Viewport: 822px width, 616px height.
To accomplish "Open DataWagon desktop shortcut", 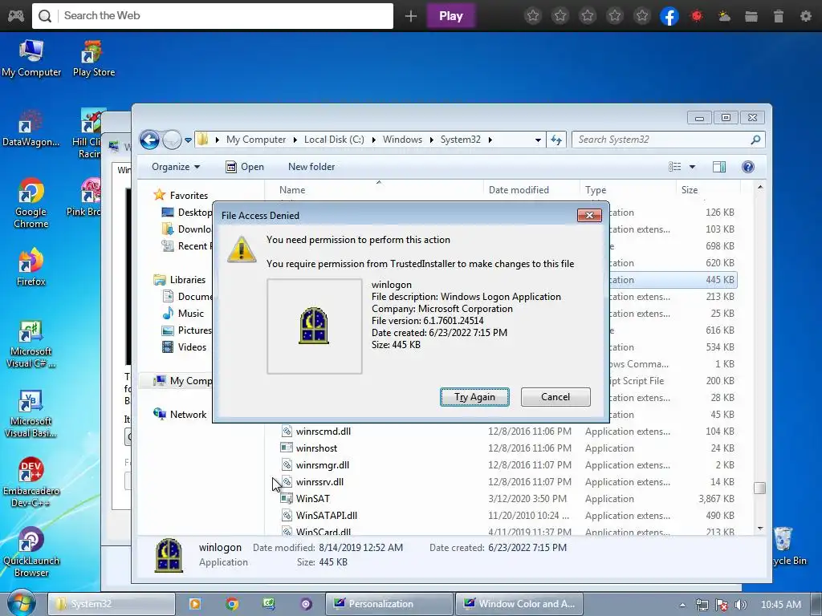I will click(31, 128).
